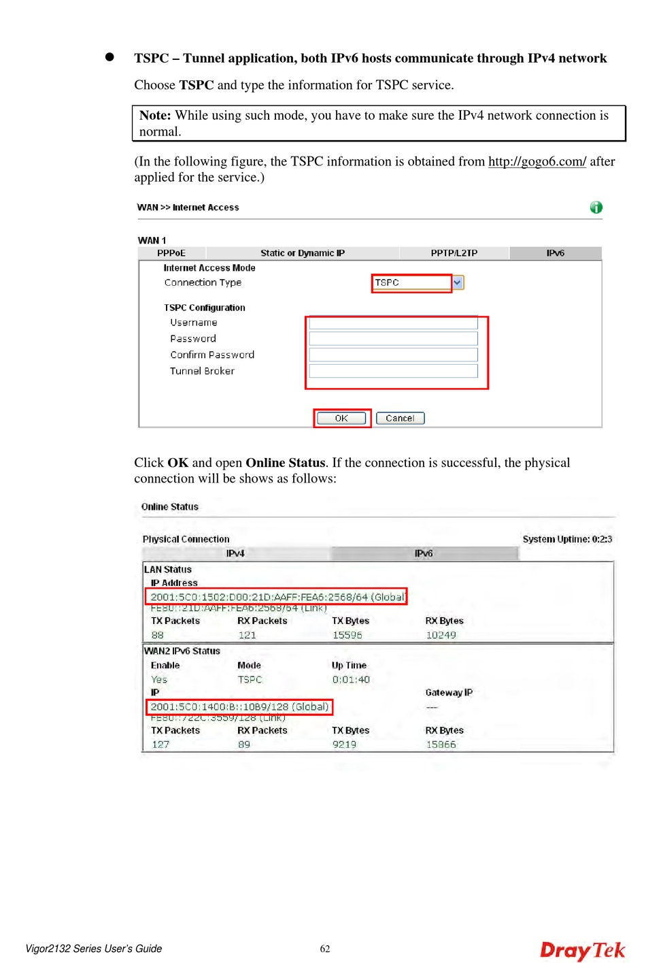This screenshot has width=646, height=963.
Task: Click the Cancel button
Action: [x=400, y=419]
